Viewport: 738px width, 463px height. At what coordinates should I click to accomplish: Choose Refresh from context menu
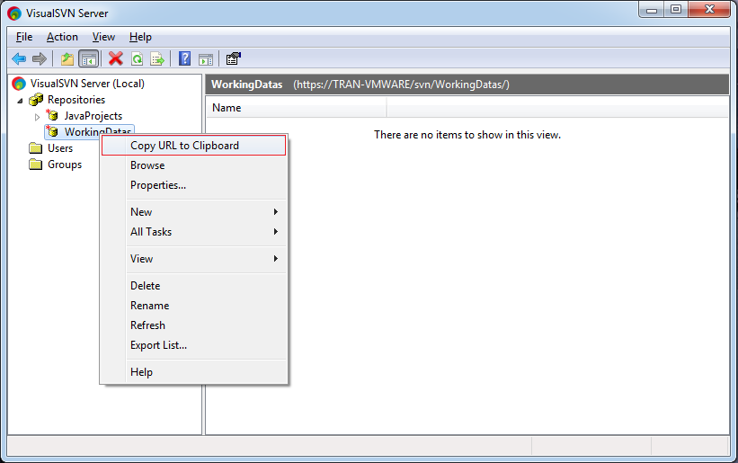193,325
